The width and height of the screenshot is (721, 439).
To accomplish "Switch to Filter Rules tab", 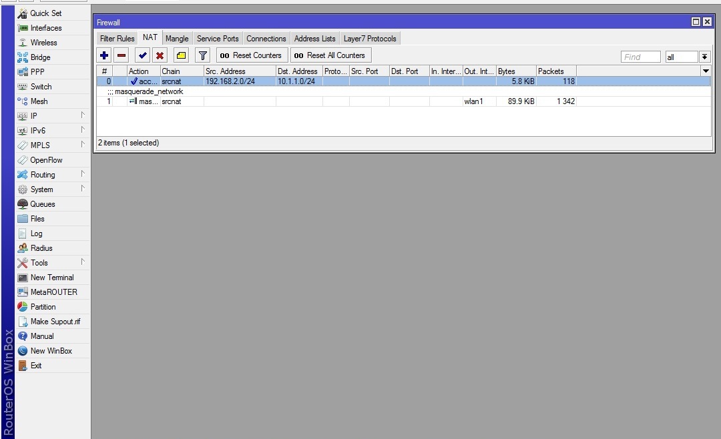I will coord(117,39).
